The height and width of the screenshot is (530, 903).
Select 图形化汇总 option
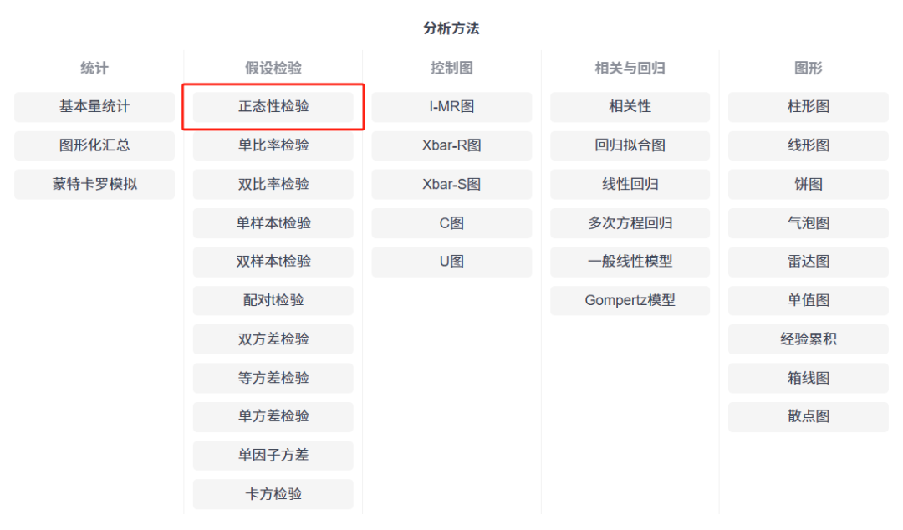tap(94, 145)
